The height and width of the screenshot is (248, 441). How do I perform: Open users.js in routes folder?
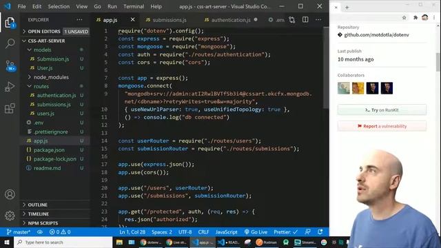coord(55,114)
